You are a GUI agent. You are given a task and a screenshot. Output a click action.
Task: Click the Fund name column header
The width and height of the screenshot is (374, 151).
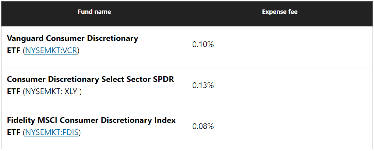(94, 12)
